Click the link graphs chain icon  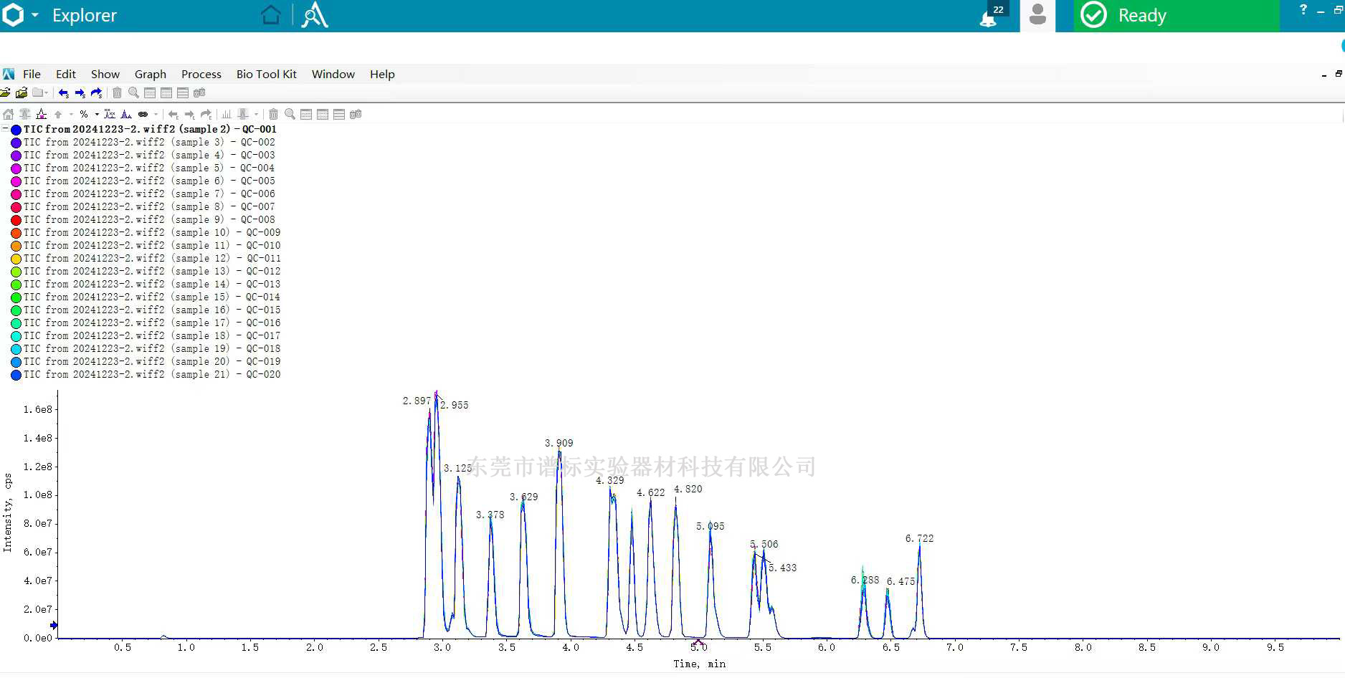[143, 115]
